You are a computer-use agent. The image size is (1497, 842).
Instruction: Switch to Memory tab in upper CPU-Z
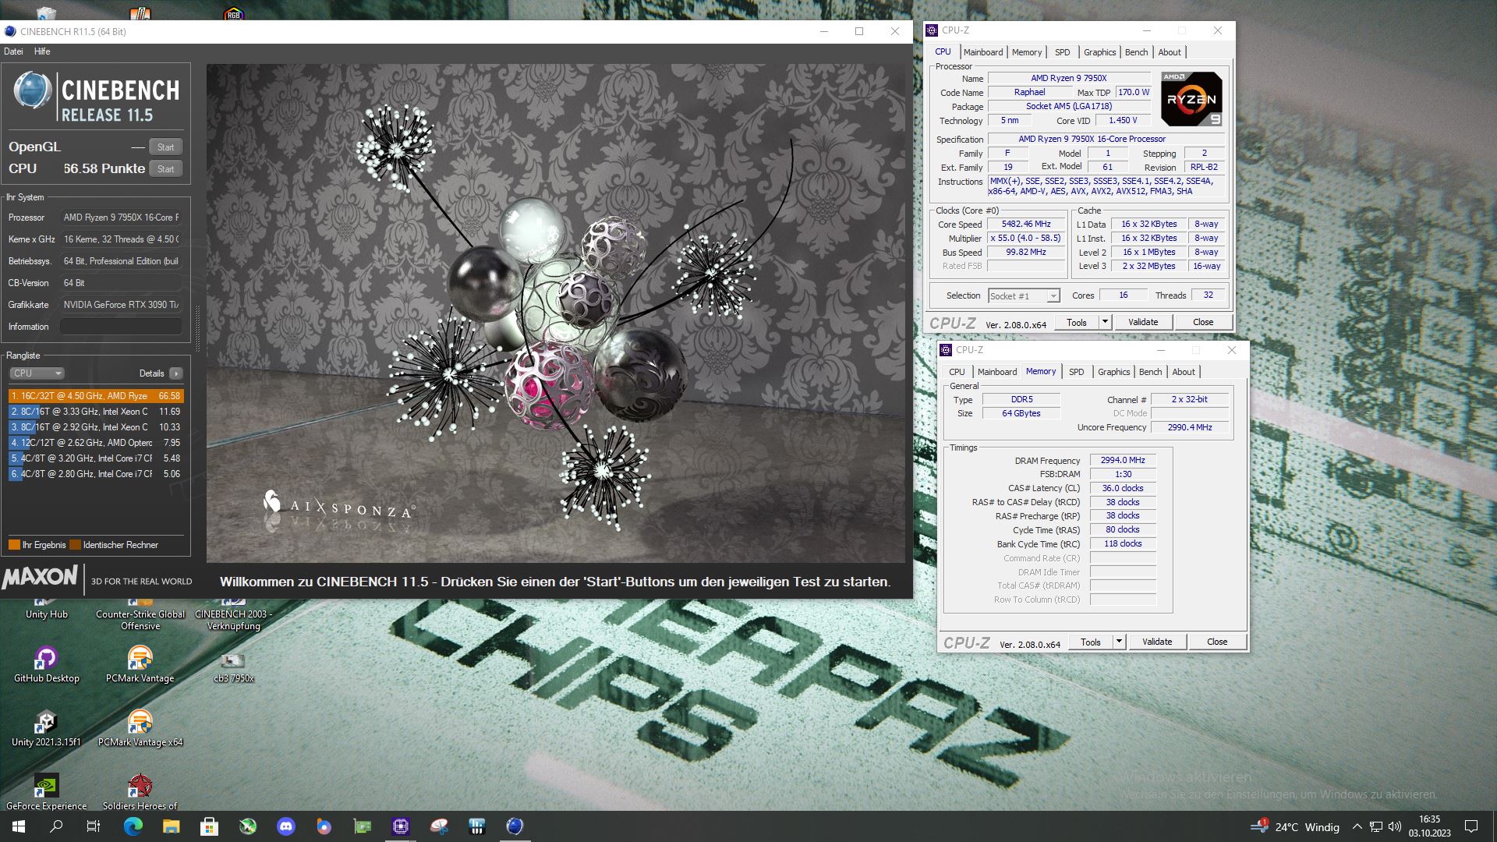point(1027,52)
